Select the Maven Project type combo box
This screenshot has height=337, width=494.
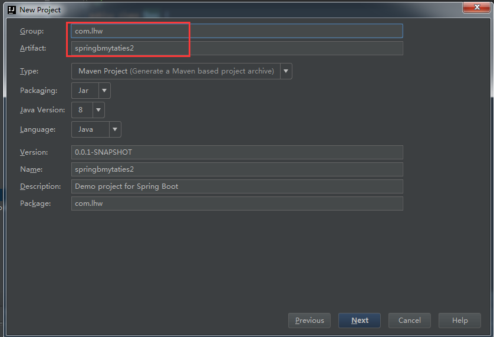(175, 71)
